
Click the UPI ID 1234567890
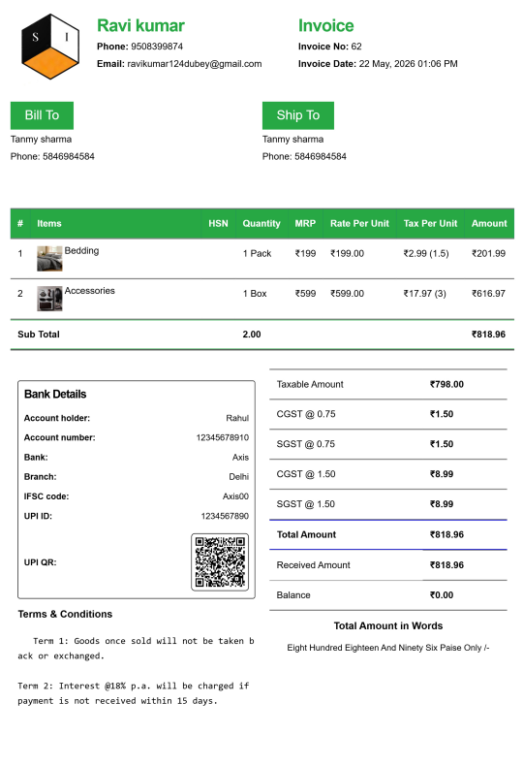tap(225, 516)
